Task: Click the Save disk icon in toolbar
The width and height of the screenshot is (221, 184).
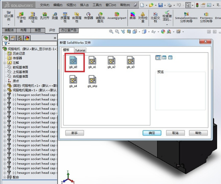Action: [x=160, y=5]
